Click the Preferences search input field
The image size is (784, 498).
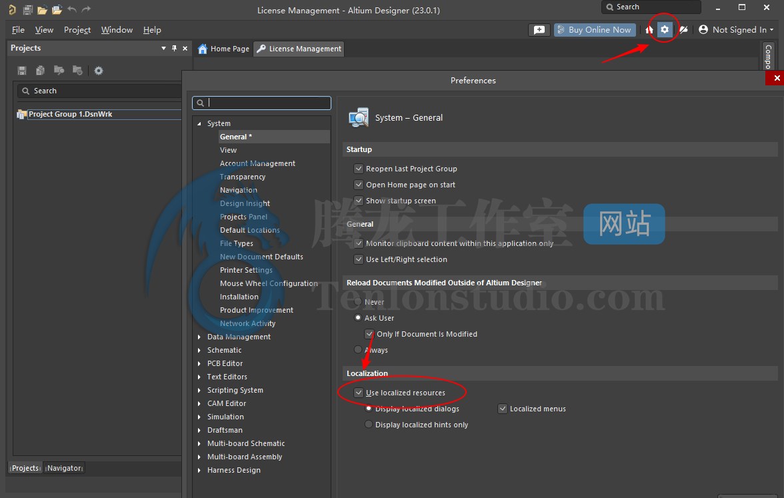point(261,103)
